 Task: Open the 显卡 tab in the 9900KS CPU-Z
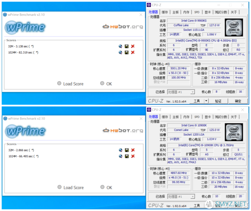pyautogui.click(x=207, y=12)
